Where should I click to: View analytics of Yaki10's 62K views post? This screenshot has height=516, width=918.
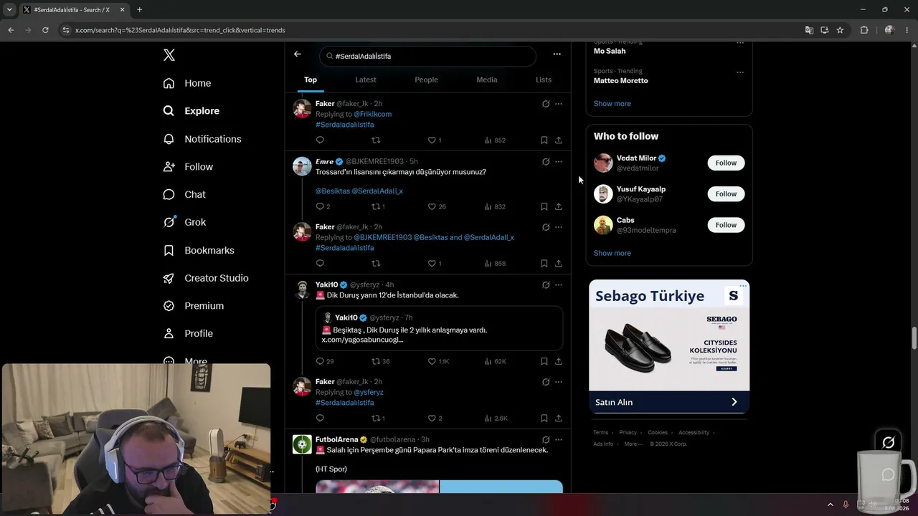496,361
